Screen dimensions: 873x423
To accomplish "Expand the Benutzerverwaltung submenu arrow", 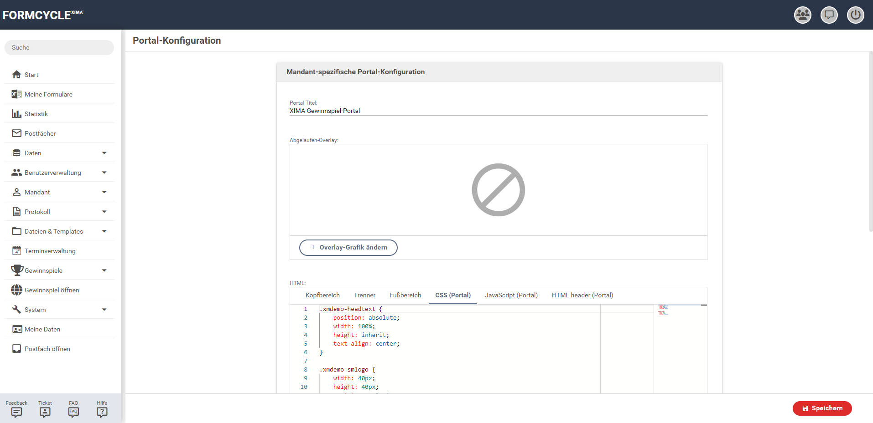I will [x=104, y=173].
